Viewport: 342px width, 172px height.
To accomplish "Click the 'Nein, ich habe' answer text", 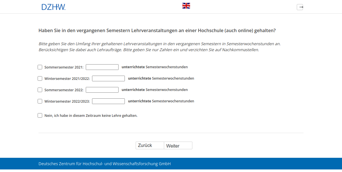I will 90,115.
